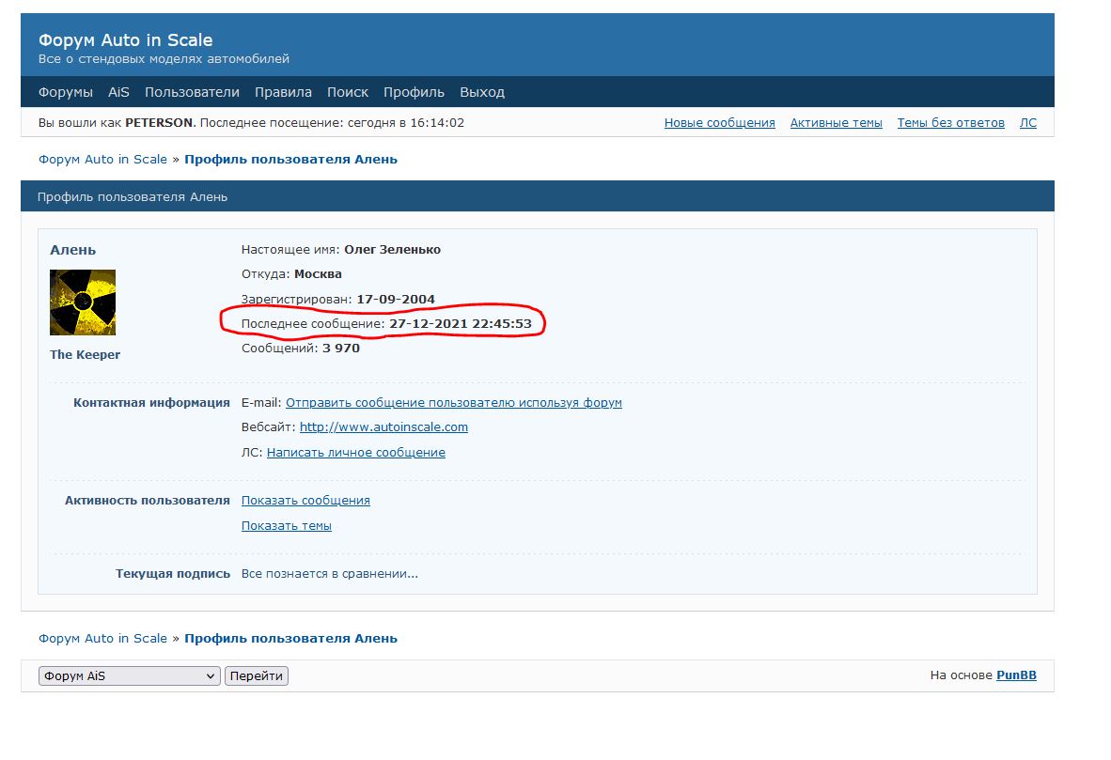Click the Активность пользователя label
The height and width of the screenshot is (760, 1111).
(148, 500)
